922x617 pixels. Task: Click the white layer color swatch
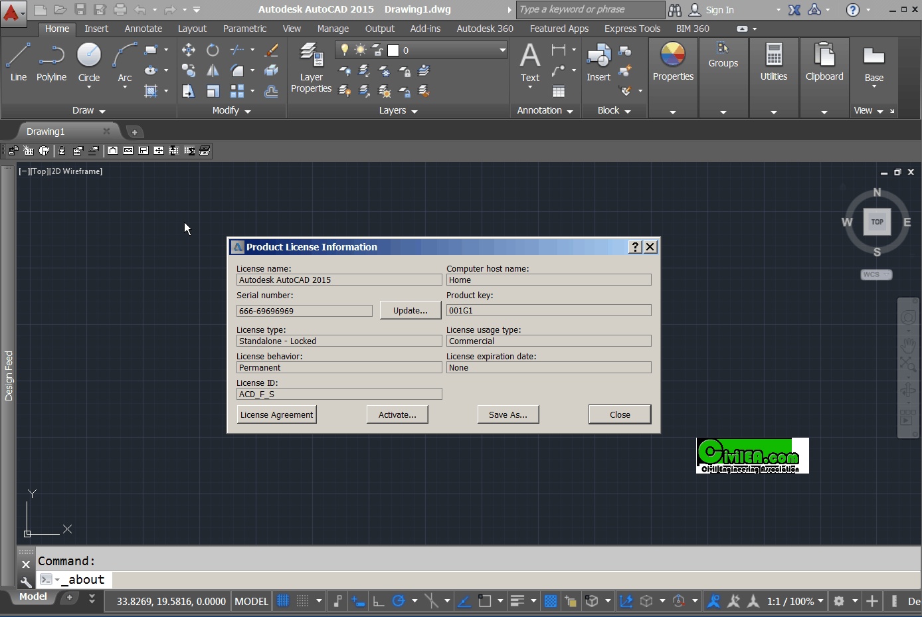393,50
